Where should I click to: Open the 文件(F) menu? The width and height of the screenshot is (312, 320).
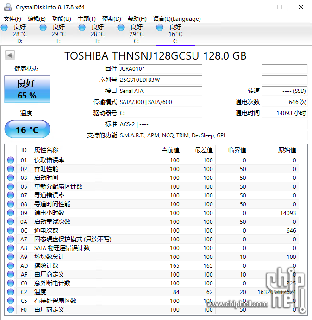click(12, 19)
